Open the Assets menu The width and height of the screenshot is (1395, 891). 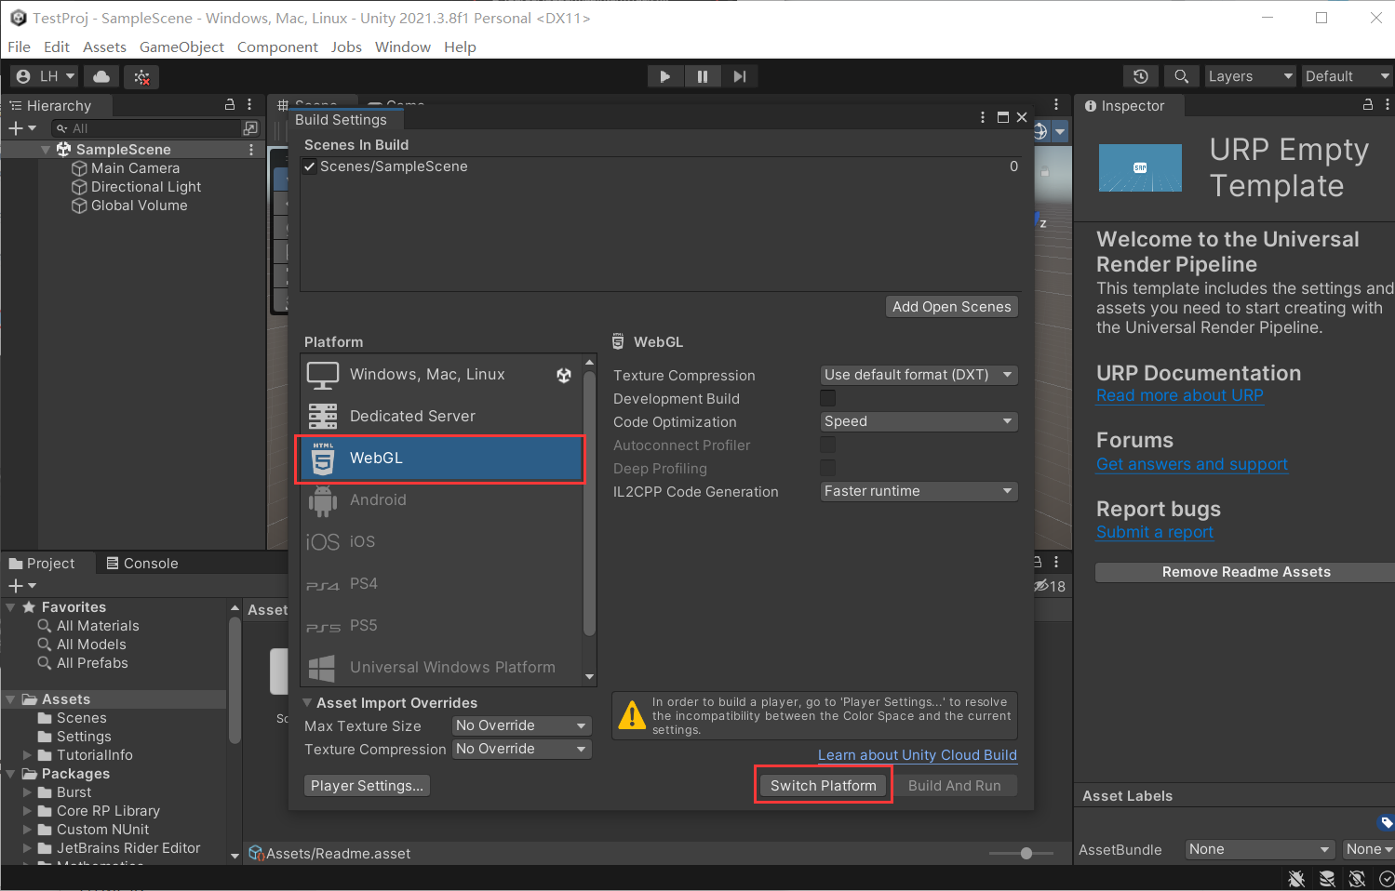(104, 47)
